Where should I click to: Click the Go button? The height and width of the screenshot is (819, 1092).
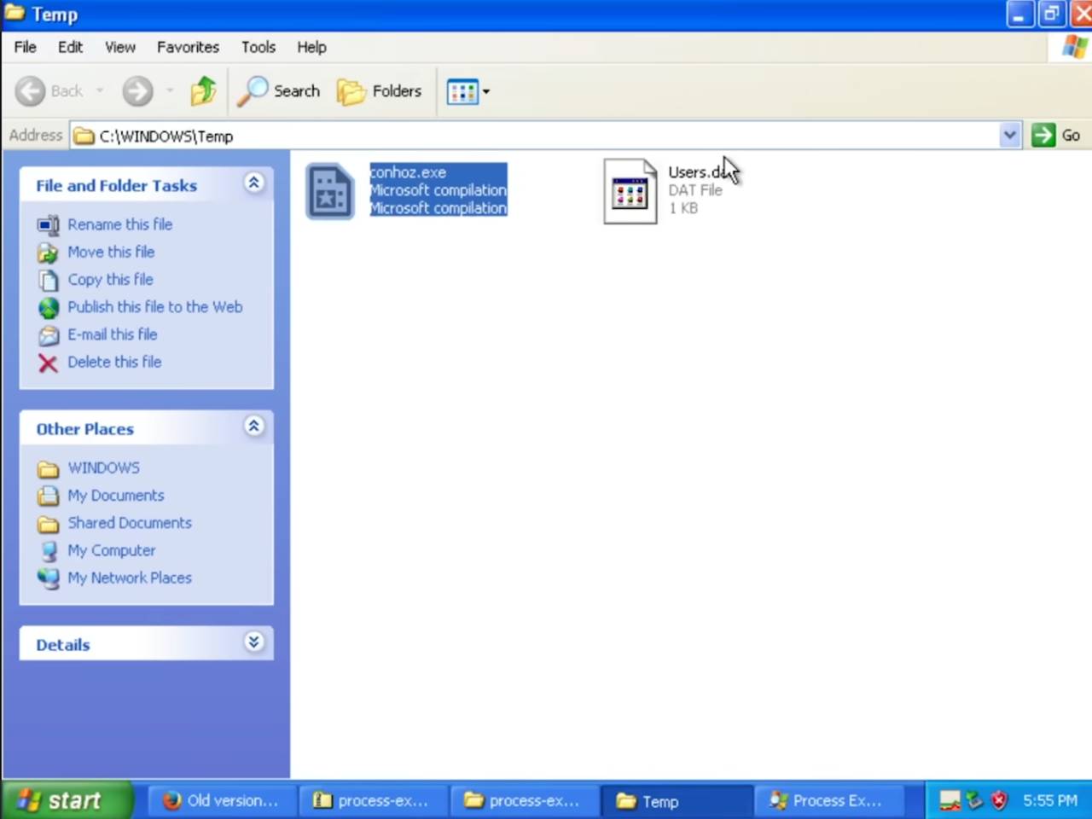click(1057, 135)
